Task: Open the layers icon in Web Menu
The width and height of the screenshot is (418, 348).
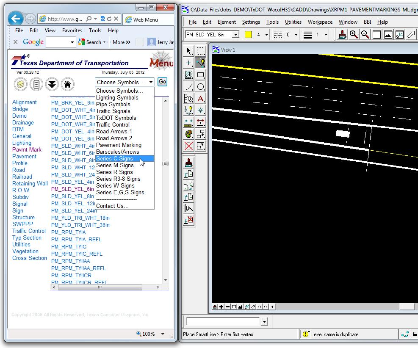Action: tap(20, 84)
